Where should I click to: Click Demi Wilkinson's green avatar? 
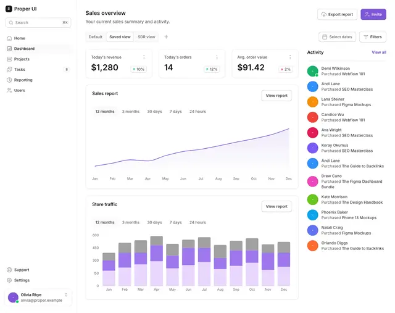pos(313,71)
